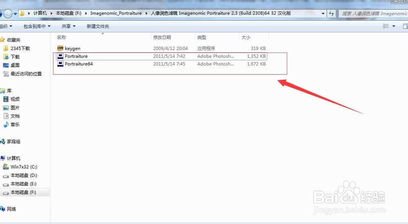Screen dimensions: 408x224
Task: Click the refresh button beside address bar
Action: [331, 13]
